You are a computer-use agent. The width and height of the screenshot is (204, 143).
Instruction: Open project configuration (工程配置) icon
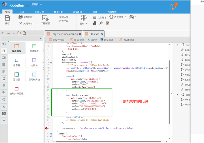point(45,18)
